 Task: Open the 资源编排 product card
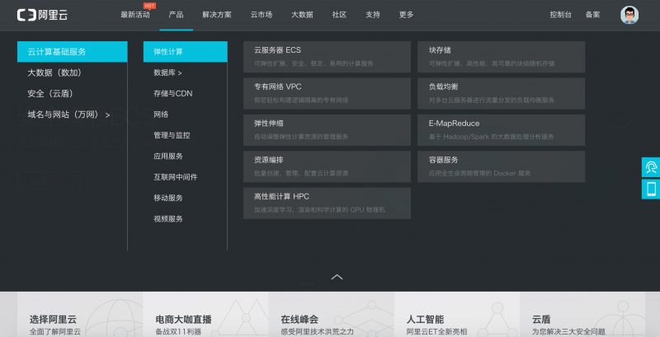click(327, 166)
